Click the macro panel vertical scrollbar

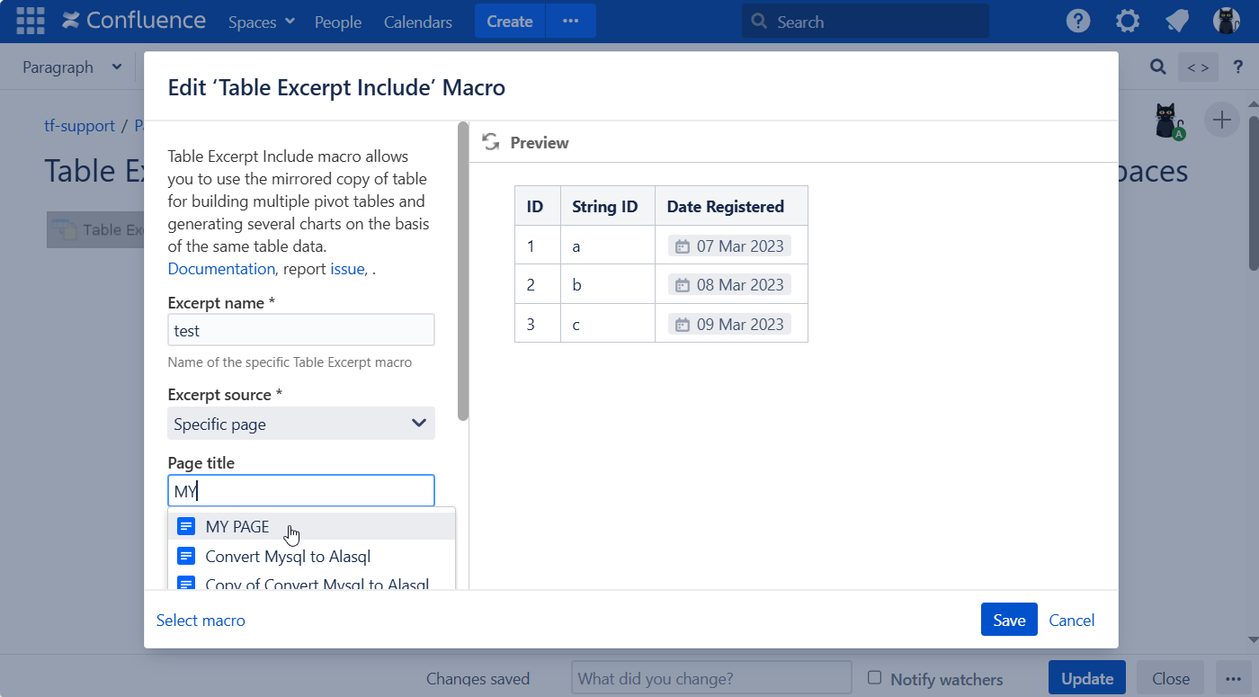point(463,270)
